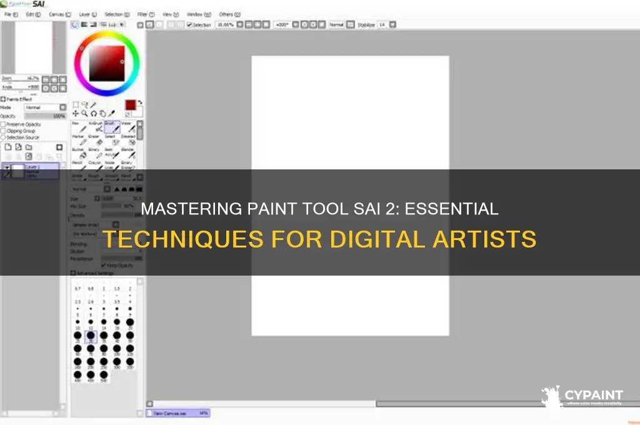
Task: Open the Layer menu
Action: click(87, 14)
